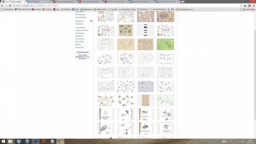This screenshot has width=256, height=144.
Task: Click the page vertical scrollbar
Action: click(x=255, y=75)
